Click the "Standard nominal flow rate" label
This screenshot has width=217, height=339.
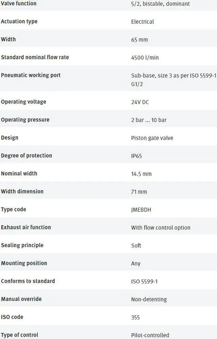tap(35, 57)
